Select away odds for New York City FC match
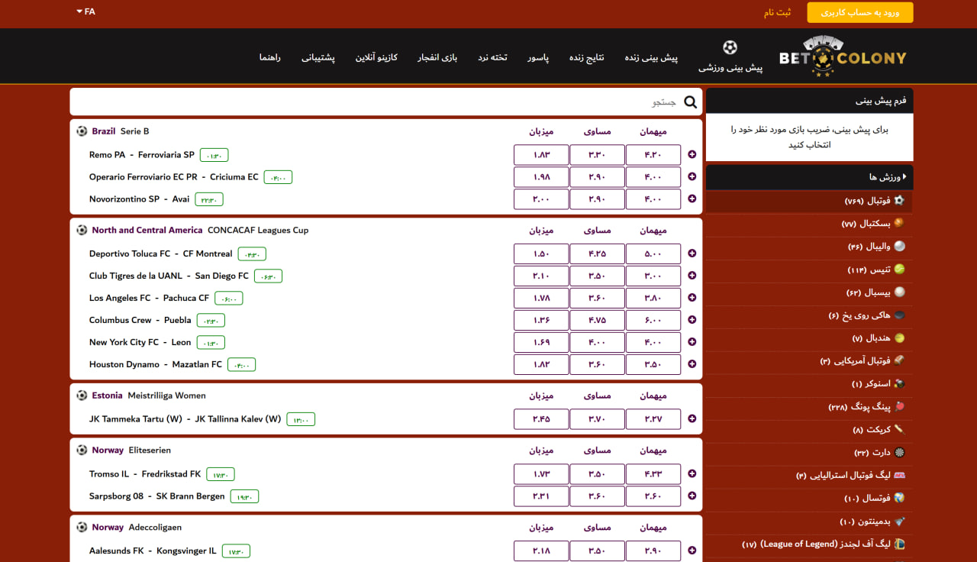Image resolution: width=977 pixels, height=562 pixels. click(x=653, y=342)
